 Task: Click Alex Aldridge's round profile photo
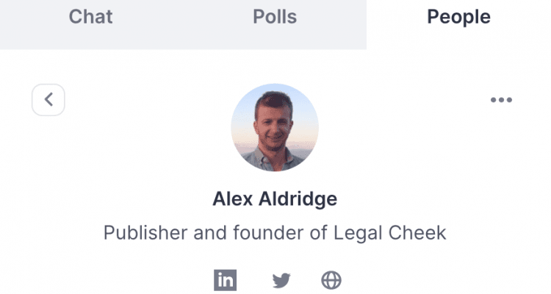(275, 127)
